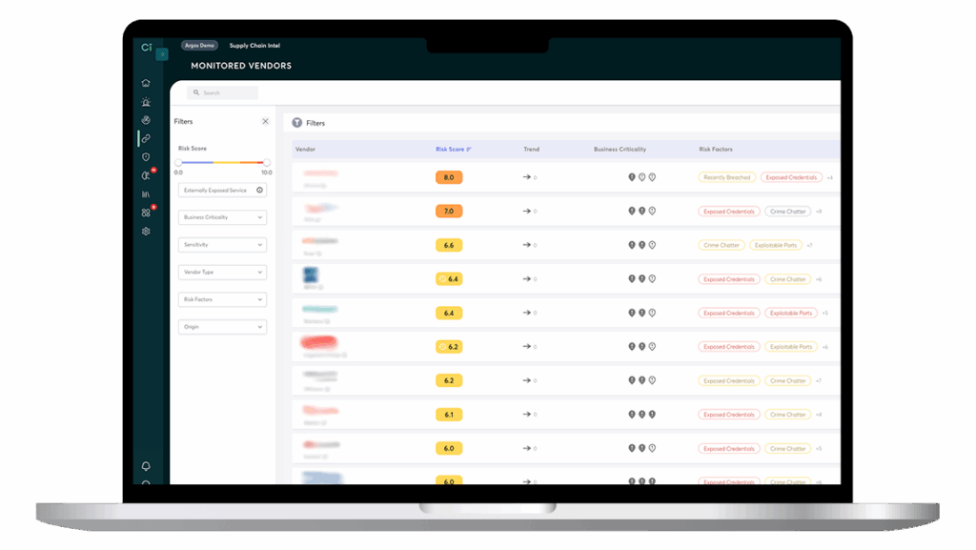Click the Externally Exposed Service field
Viewport: 976px width, 550px height.
click(222, 191)
